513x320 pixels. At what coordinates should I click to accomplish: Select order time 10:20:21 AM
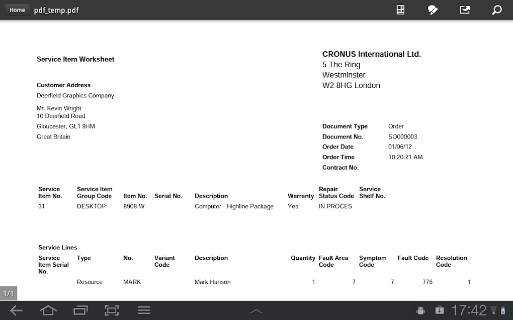point(405,157)
